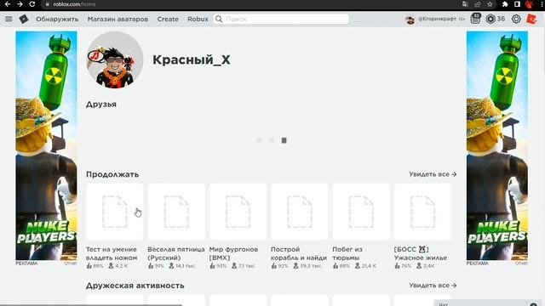Open the small account avatar in the navbar
545x306 pixels.
point(410,20)
